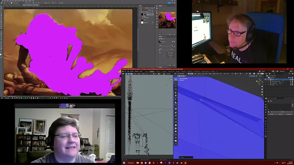The height and width of the screenshot is (165, 294).
Task: Activate the Poly Build tool in Blender
Action: [x=176, y=125]
